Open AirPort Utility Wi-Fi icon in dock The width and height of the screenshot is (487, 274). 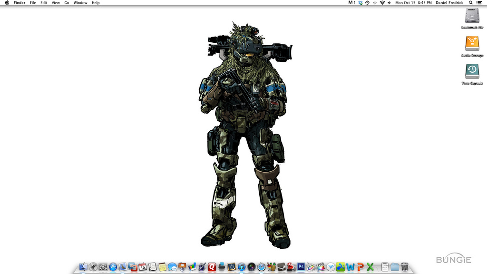(331, 266)
